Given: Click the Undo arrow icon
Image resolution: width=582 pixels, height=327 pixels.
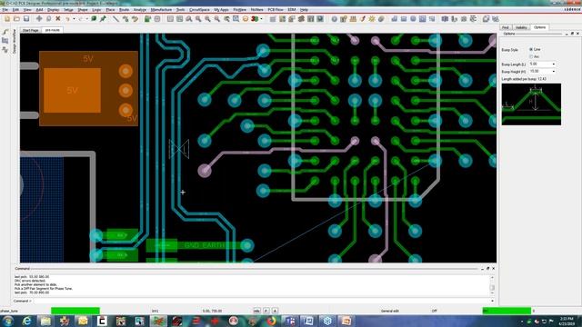Looking at the screenshot, I should tap(67, 18).
